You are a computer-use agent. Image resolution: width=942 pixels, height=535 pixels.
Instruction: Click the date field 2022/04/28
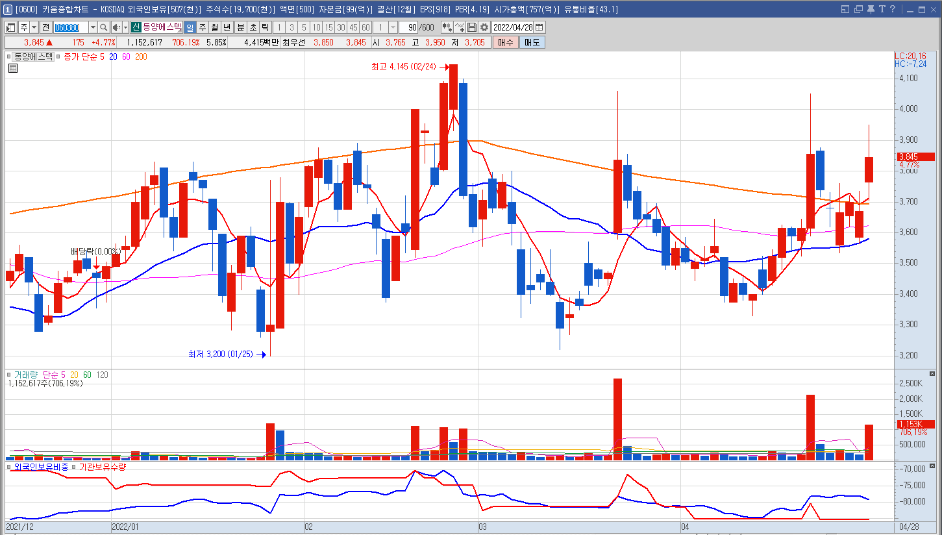513,27
